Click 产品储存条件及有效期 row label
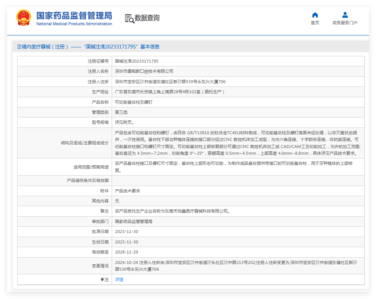The height and width of the screenshot is (299, 376). (88, 180)
